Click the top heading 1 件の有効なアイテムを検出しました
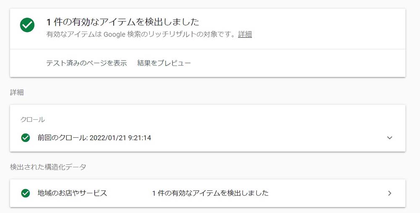 click(123, 22)
